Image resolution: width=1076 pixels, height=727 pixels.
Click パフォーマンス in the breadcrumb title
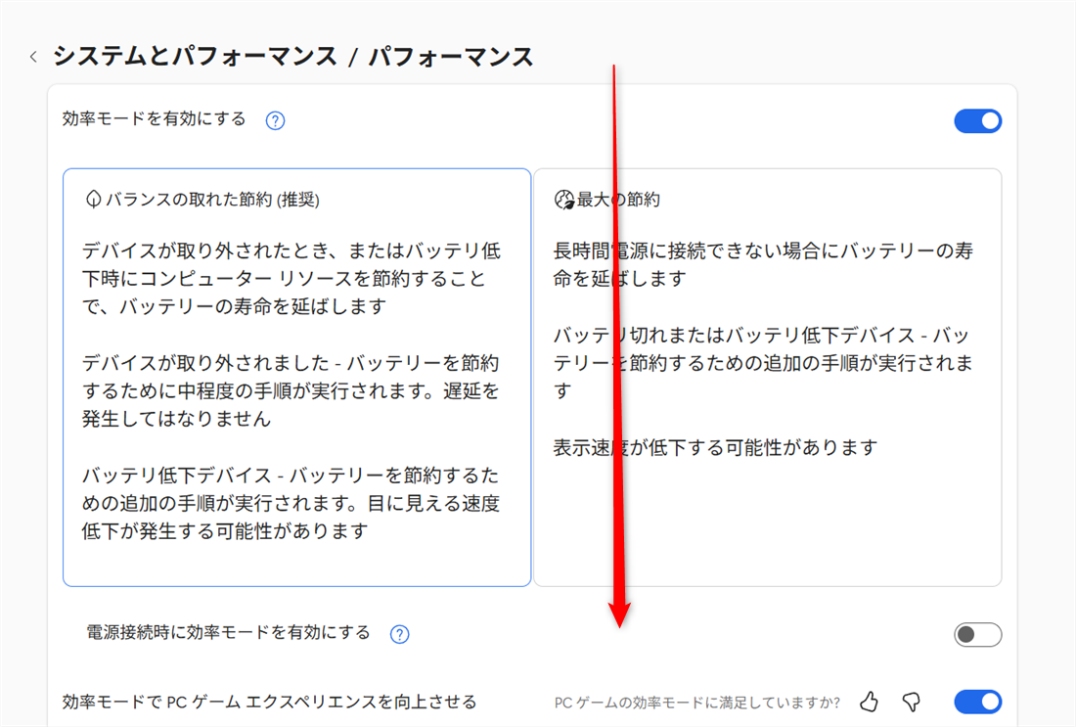pyautogui.click(x=452, y=56)
